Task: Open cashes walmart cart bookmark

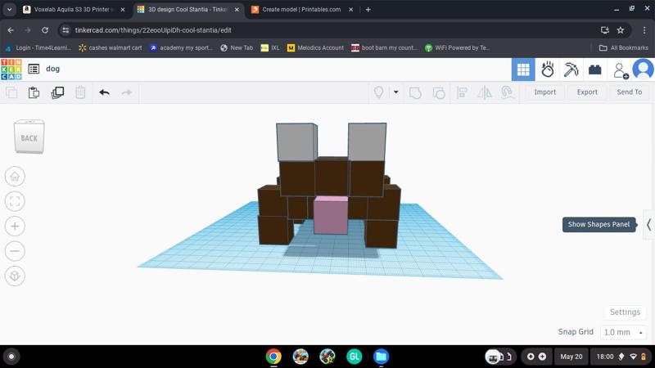Action: [x=111, y=48]
